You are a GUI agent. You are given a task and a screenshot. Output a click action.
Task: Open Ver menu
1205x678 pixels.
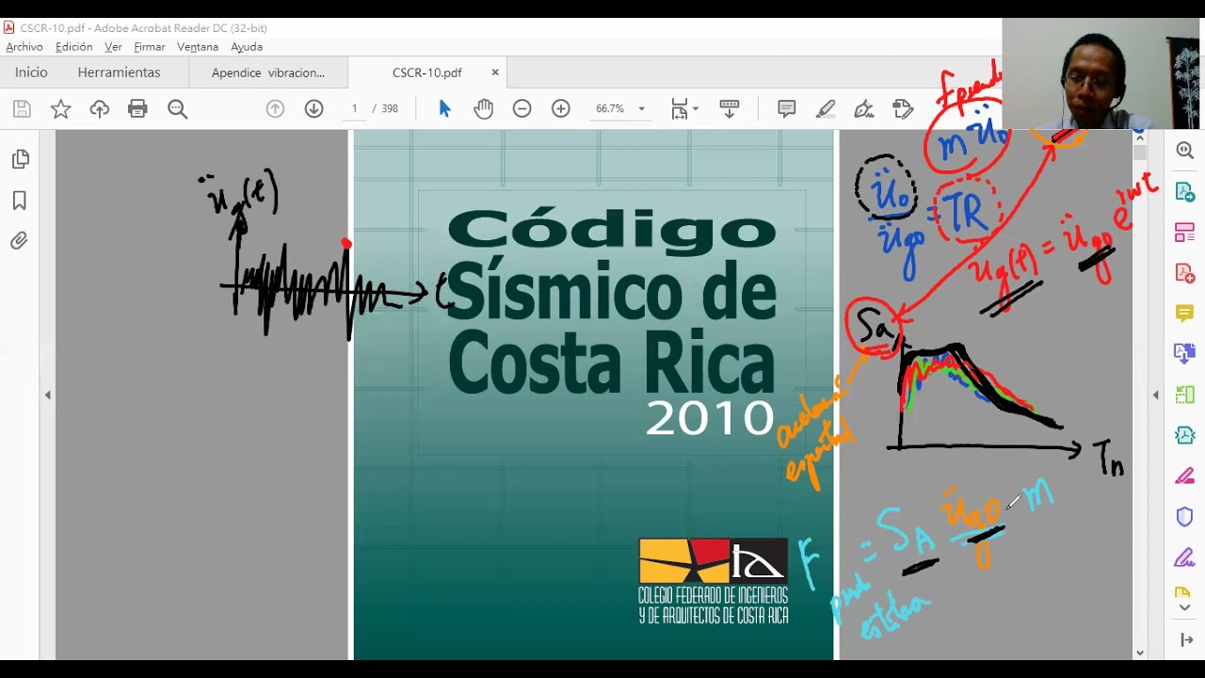pos(113,47)
